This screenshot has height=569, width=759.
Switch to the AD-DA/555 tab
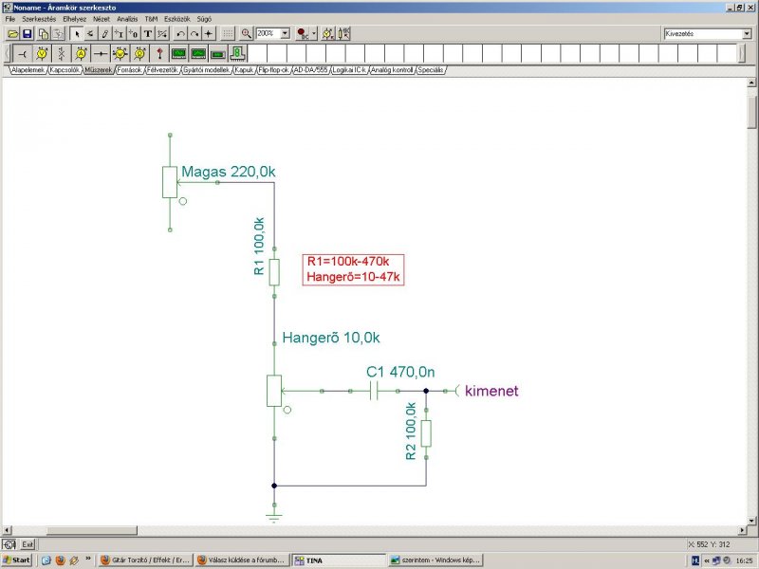point(310,70)
